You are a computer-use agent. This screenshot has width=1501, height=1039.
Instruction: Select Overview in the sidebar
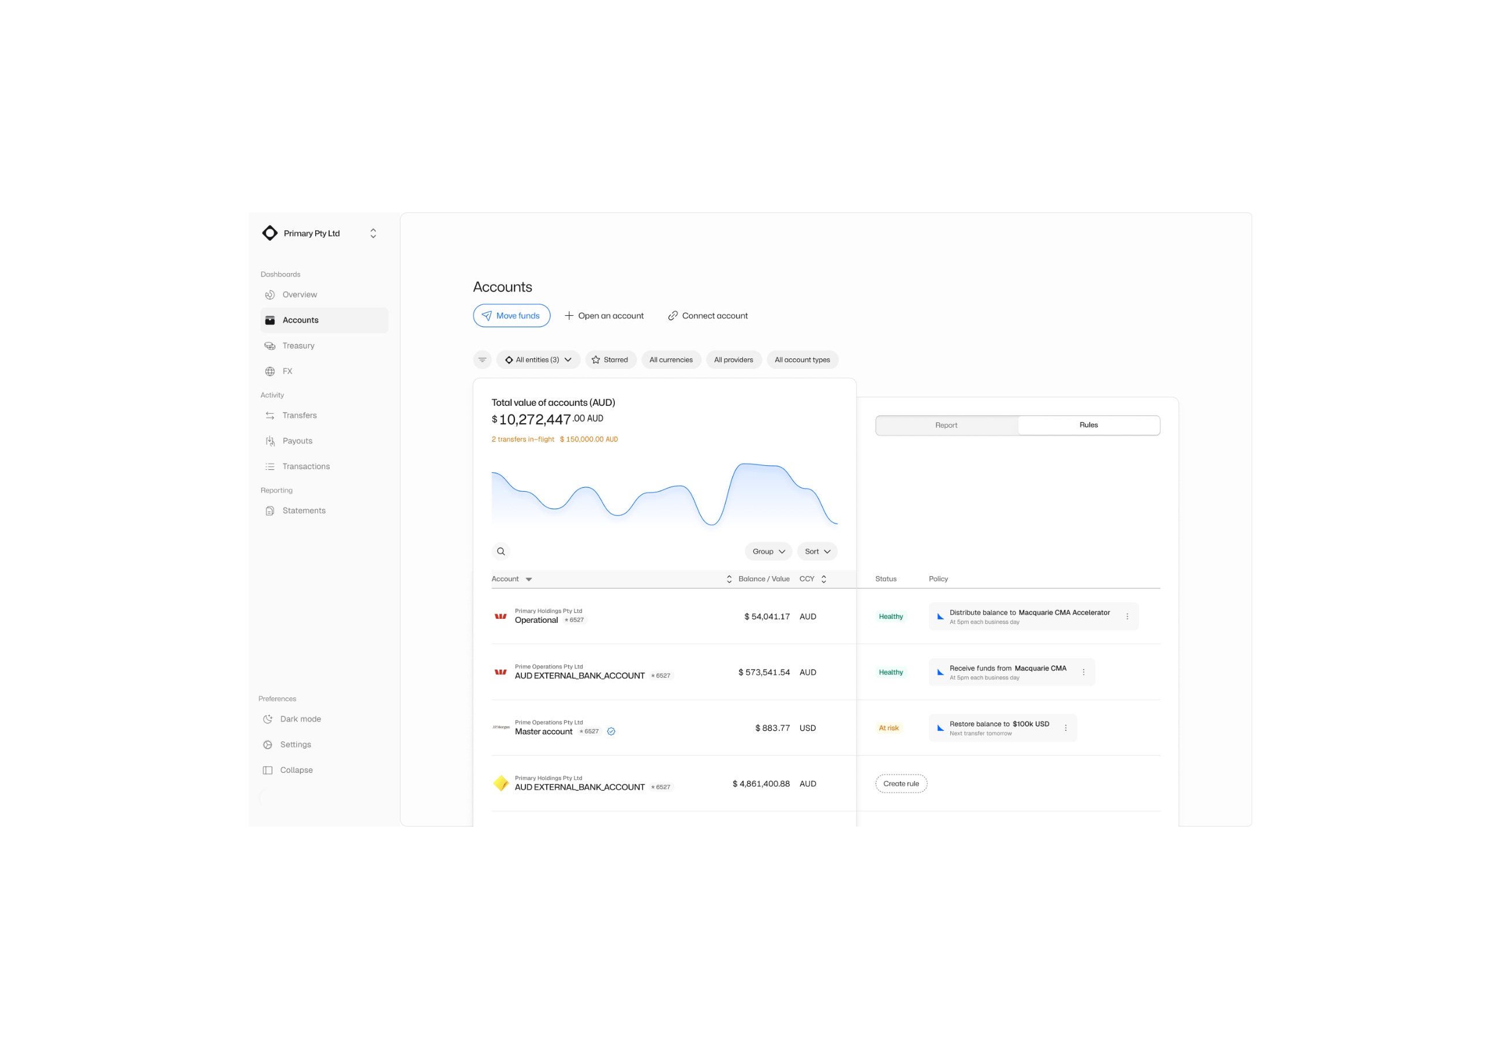pos(324,295)
